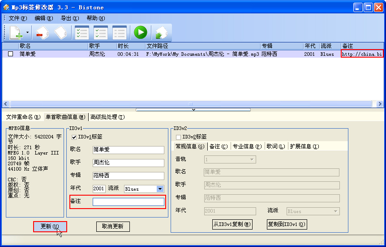The image size is (386, 247).
Task: Switch to the 高级批处理 tab
Action: click(107, 117)
